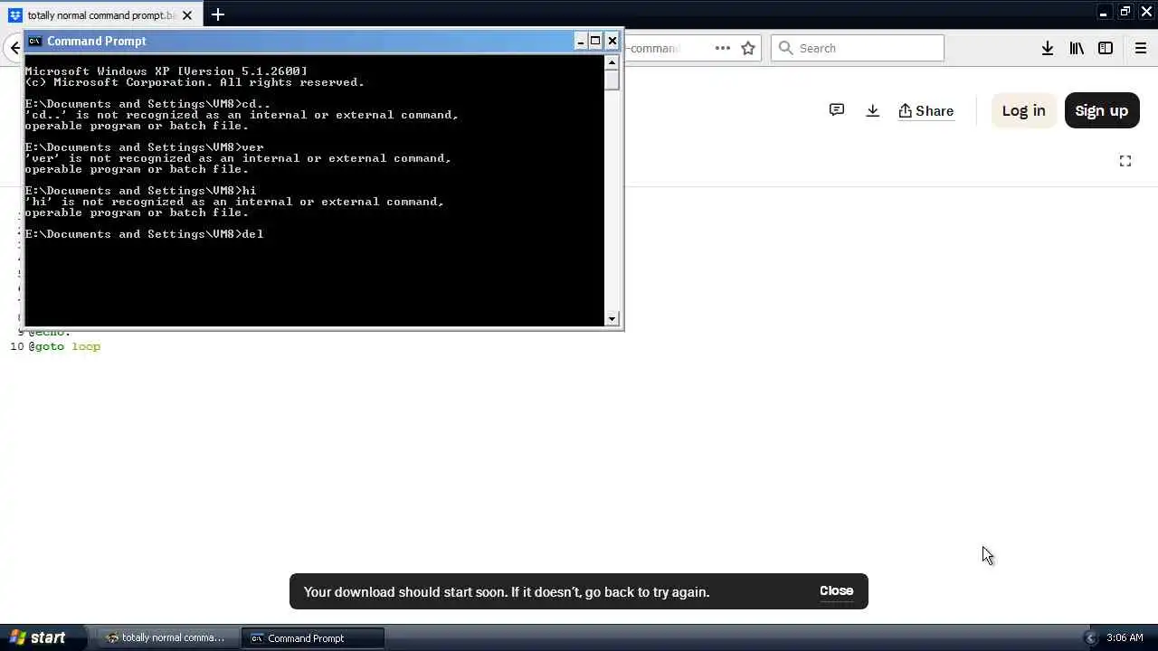Switch to the Command Prompt taskbar button
The height and width of the screenshot is (651, 1158).
pos(313,637)
